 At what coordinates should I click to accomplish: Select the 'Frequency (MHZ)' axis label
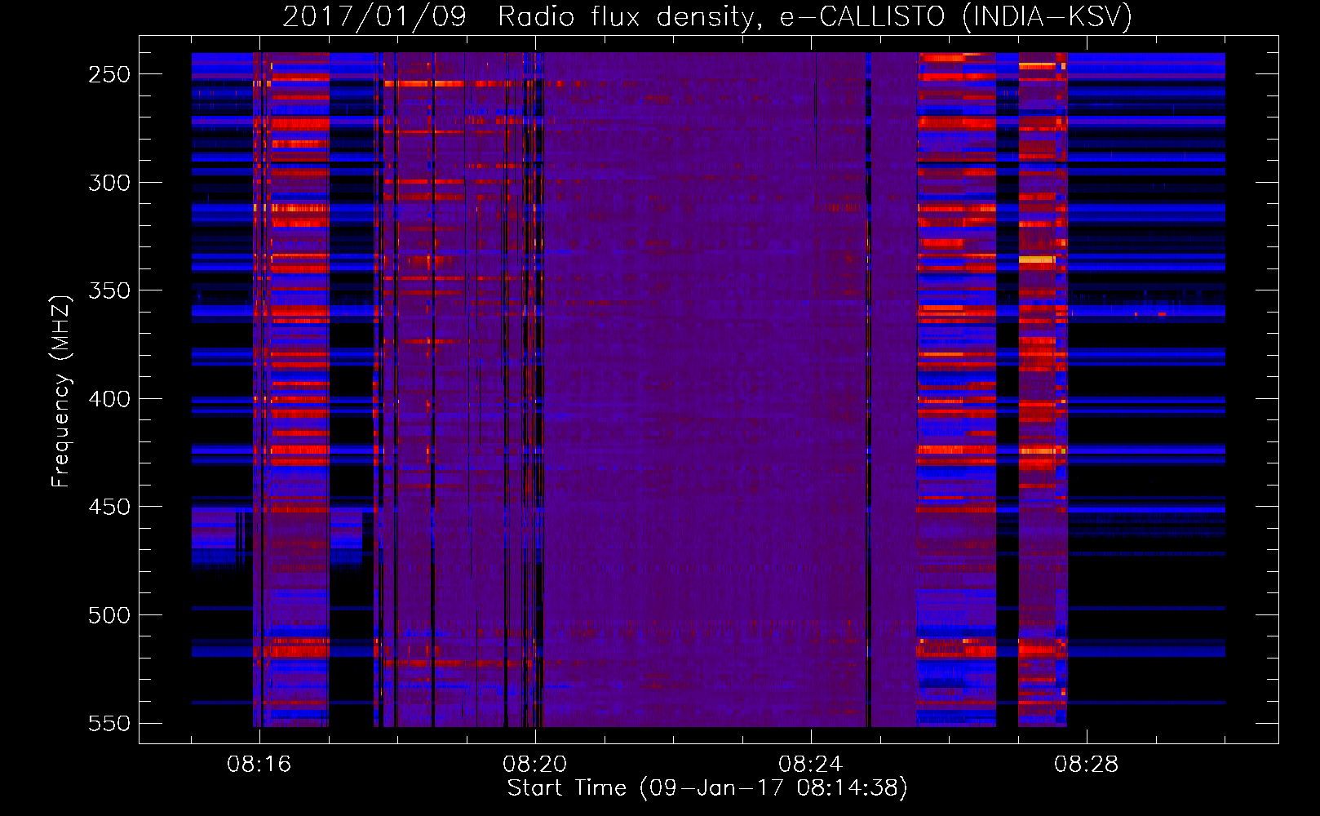61,391
